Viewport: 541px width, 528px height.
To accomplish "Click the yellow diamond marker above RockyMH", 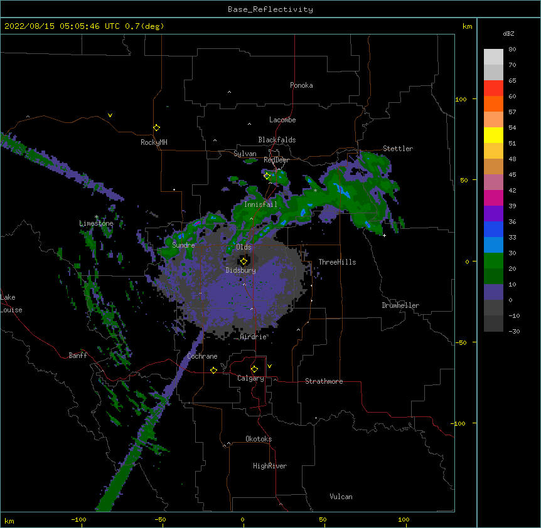I will [156, 128].
